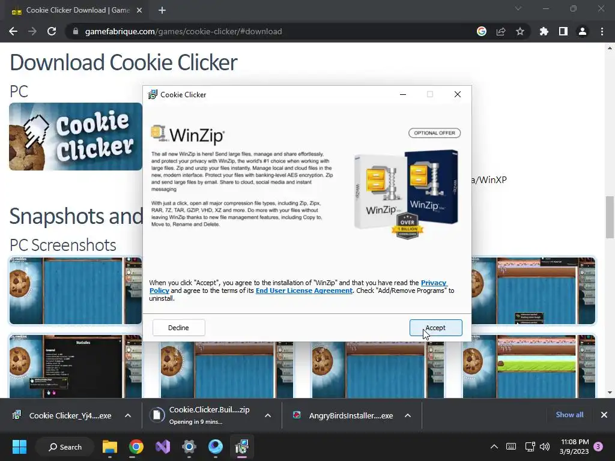Bookmark this page with the star icon
Screen dimensions: 615x461
[520, 31]
